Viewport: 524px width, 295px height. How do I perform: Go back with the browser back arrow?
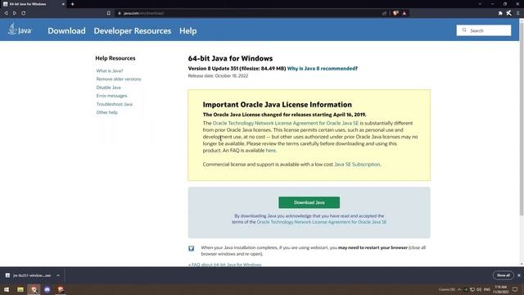[x=6, y=13]
